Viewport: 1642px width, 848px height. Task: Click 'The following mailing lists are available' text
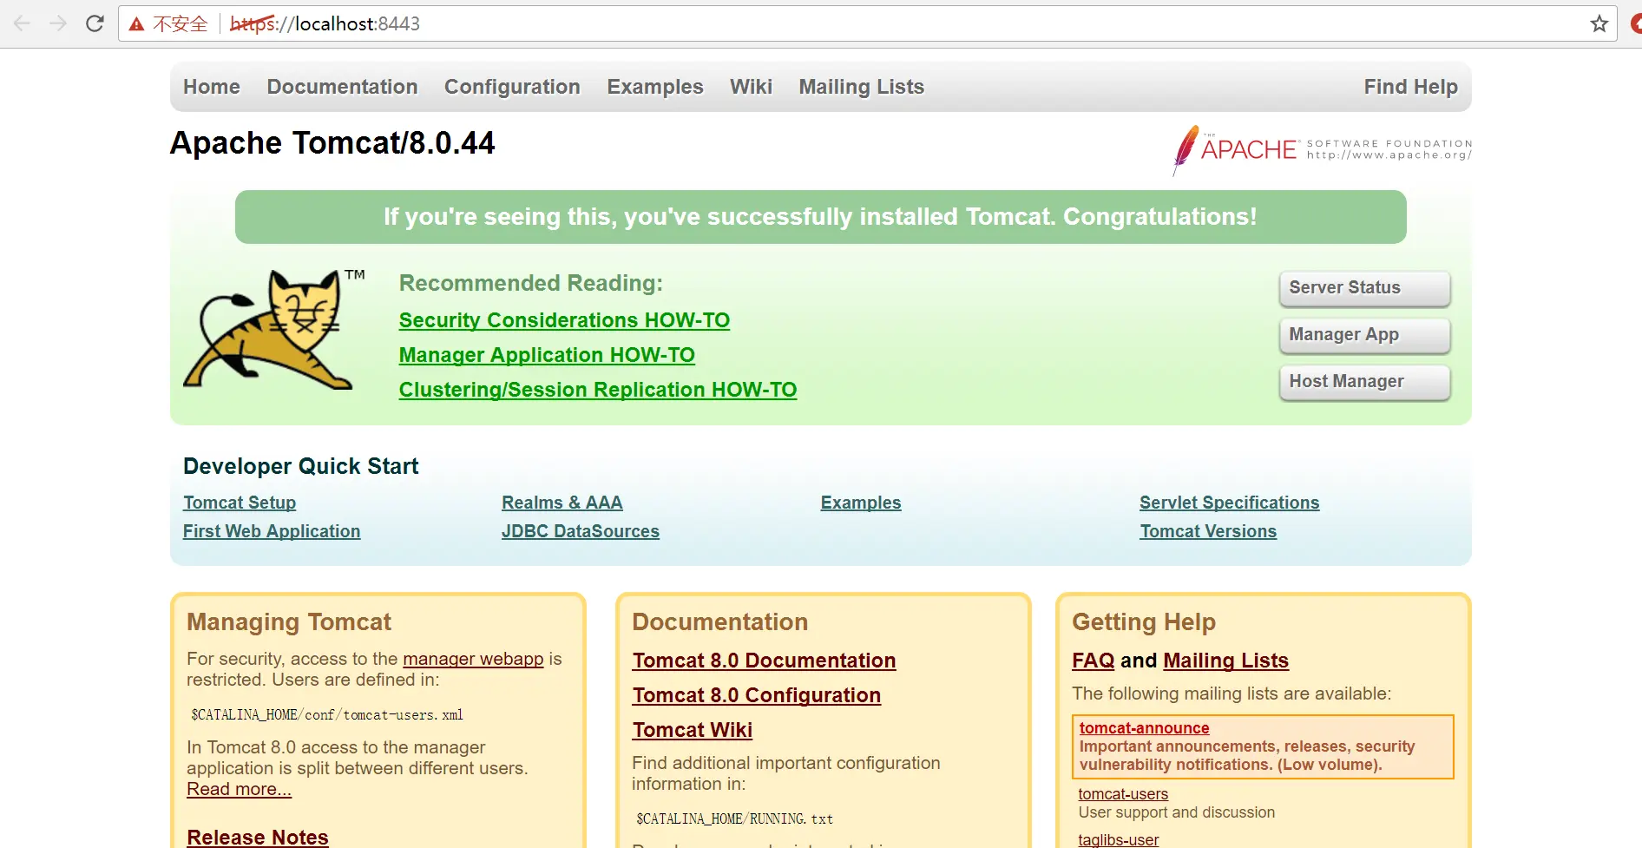coord(1231,694)
